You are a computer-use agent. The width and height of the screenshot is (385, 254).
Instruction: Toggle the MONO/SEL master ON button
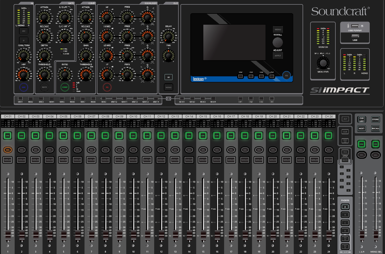[x=375, y=144]
